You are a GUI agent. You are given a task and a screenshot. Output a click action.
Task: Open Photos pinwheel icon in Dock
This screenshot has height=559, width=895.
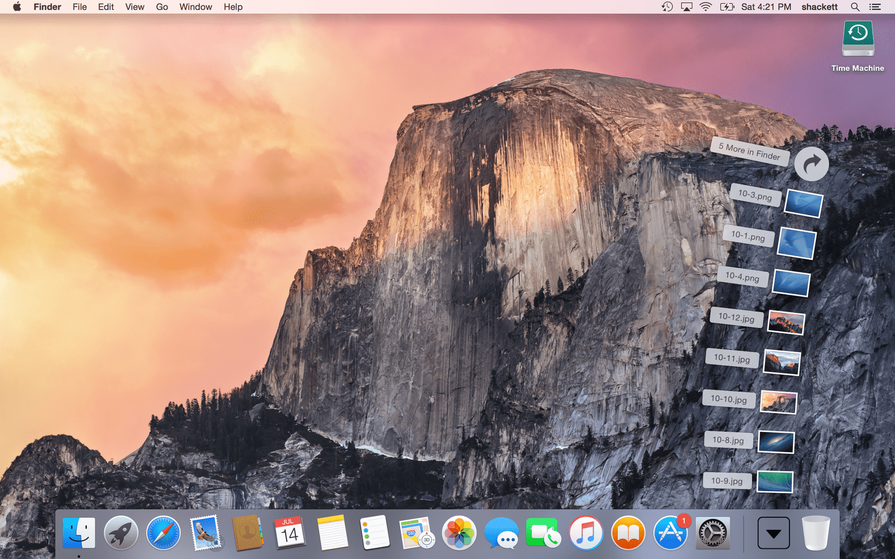[459, 533]
